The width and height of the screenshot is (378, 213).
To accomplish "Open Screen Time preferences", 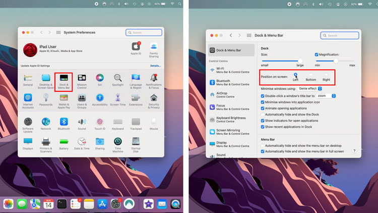I will pos(117,97).
